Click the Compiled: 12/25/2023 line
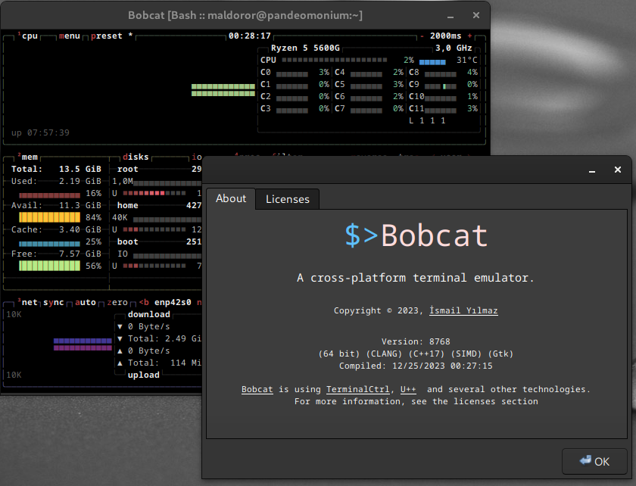The height and width of the screenshot is (486, 636). coord(416,366)
